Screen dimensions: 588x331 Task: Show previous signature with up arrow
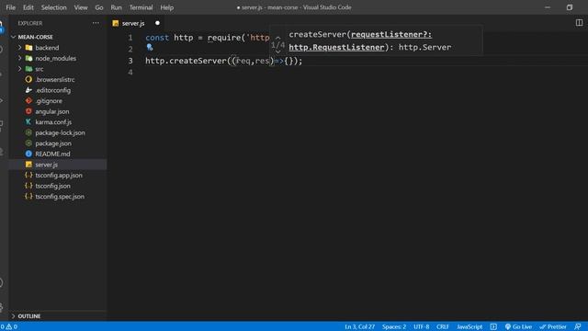coord(277,38)
